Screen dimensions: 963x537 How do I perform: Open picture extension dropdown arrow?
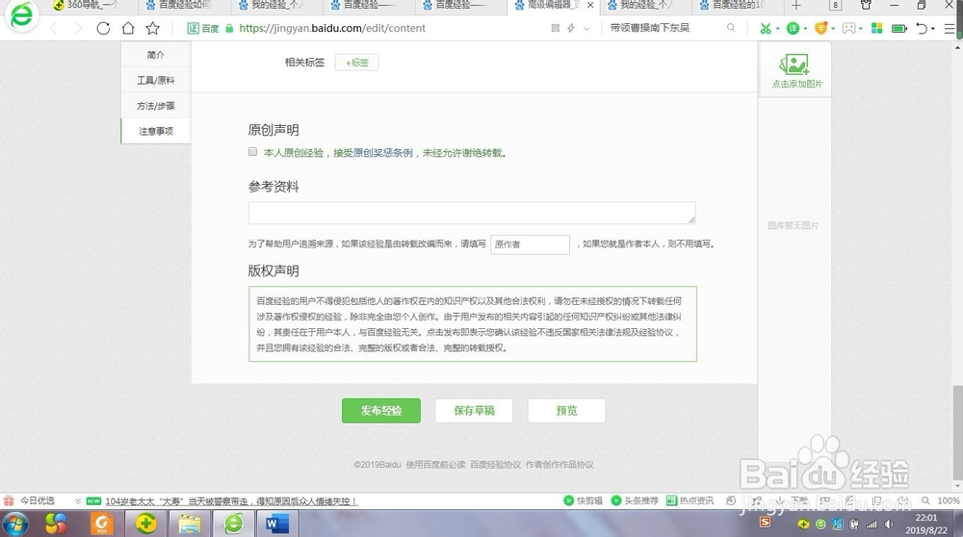tap(860, 28)
